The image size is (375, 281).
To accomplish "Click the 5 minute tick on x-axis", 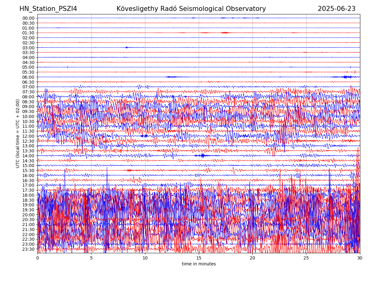I will (91, 258).
